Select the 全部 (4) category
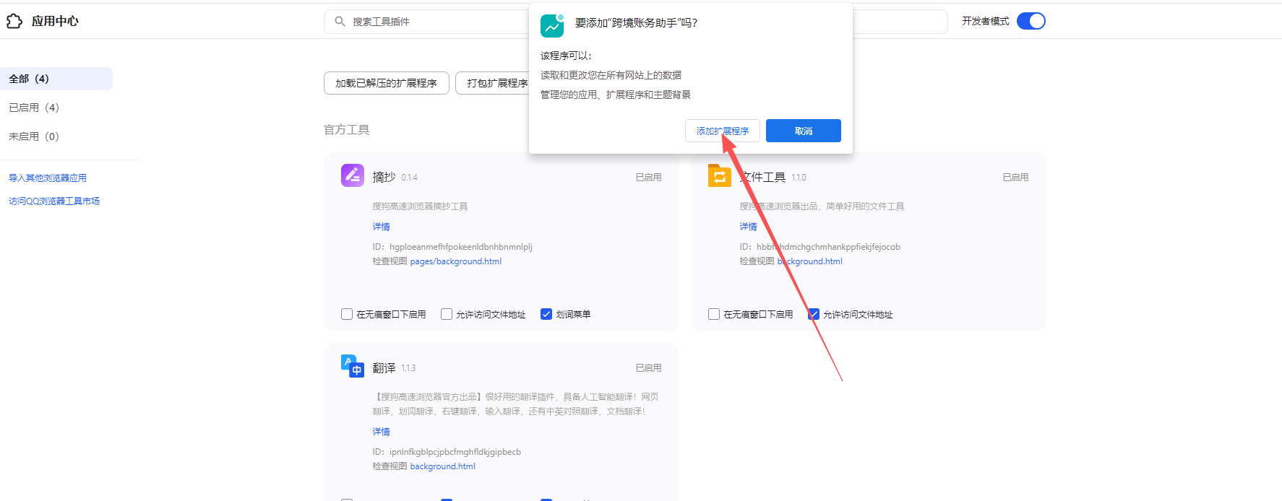This screenshot has height=501, width=1282. 56,79
